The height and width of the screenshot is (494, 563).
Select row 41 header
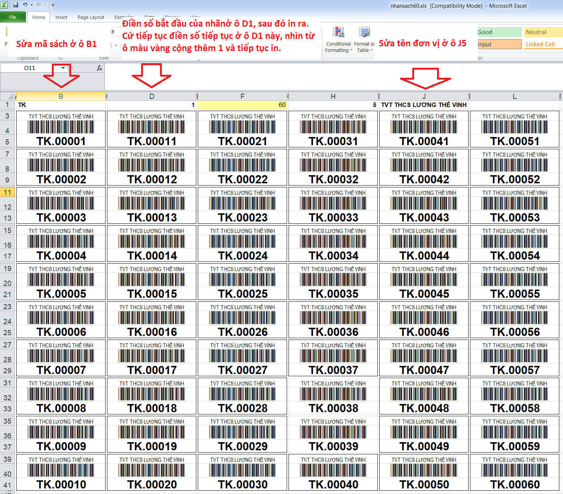tap(7, 485)
